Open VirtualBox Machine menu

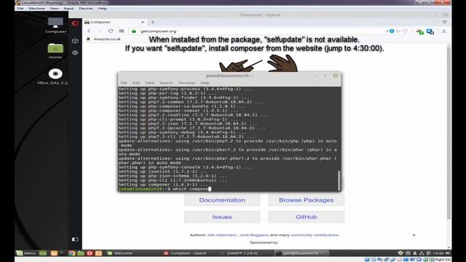click(x=37, y=8)
